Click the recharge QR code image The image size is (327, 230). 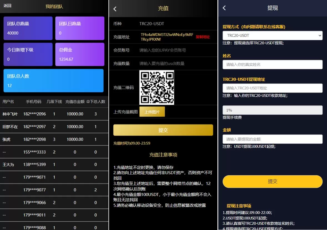point(156,87)
